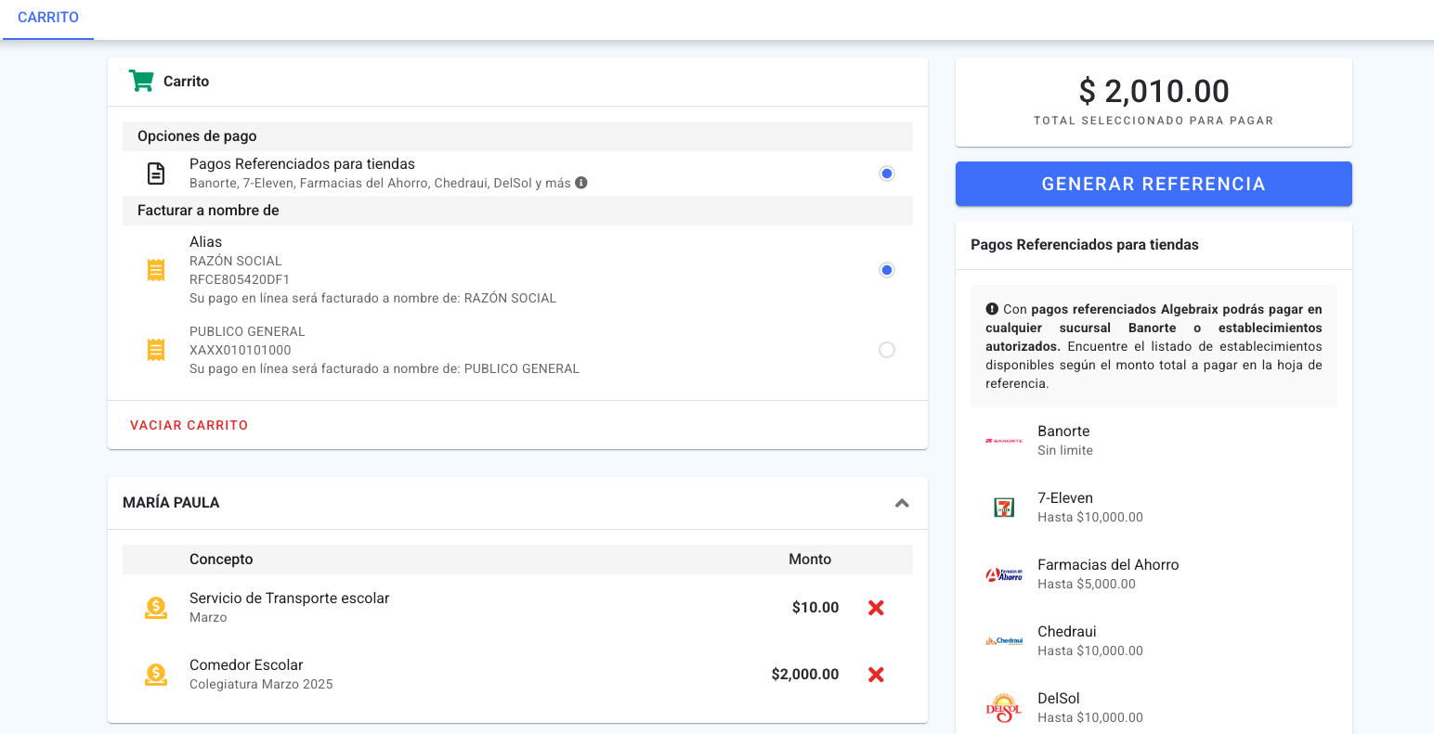Click VACIAR CARRITO
1434x734 pixels.
(189, 425)
